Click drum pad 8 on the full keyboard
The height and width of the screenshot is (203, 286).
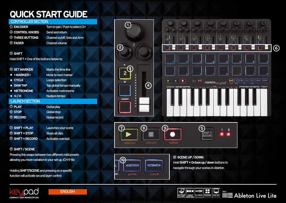pyautogui.click(x=264, y=71)
